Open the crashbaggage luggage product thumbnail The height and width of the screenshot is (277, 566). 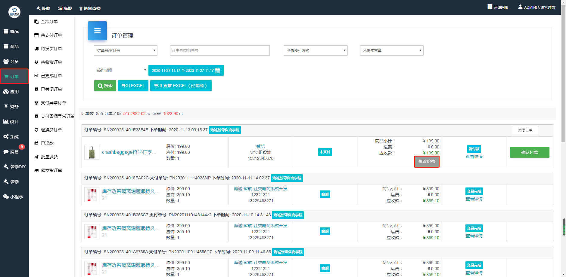click(x=92, y=152)
